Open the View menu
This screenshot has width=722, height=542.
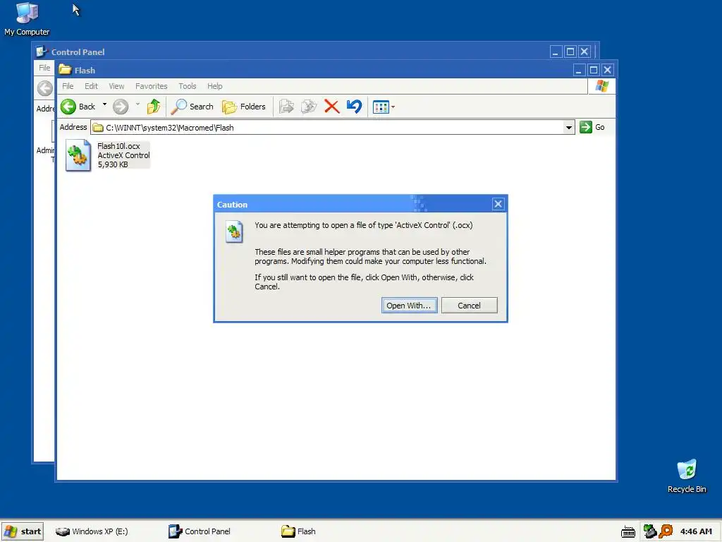pyautogui.click(x=116, y=86)
